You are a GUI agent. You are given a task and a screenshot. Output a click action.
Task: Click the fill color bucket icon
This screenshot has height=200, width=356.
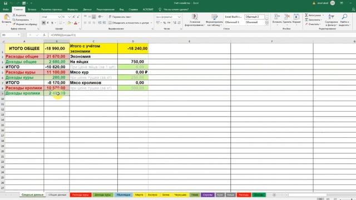(69, 23)
